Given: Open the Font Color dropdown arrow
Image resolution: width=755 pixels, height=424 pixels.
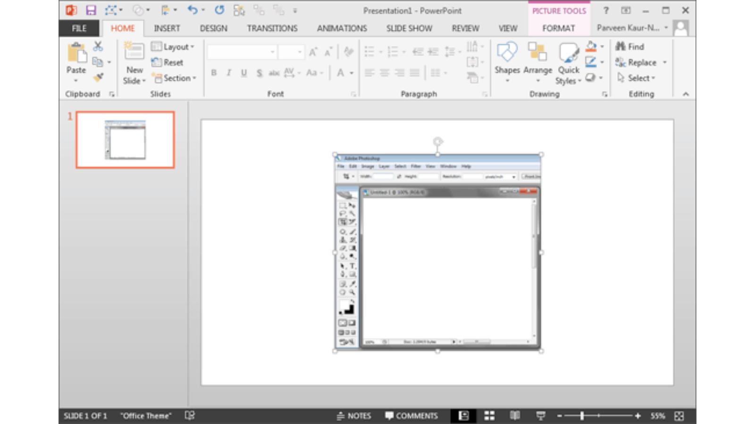Looking at the screenshot, I should click(352, 73).
